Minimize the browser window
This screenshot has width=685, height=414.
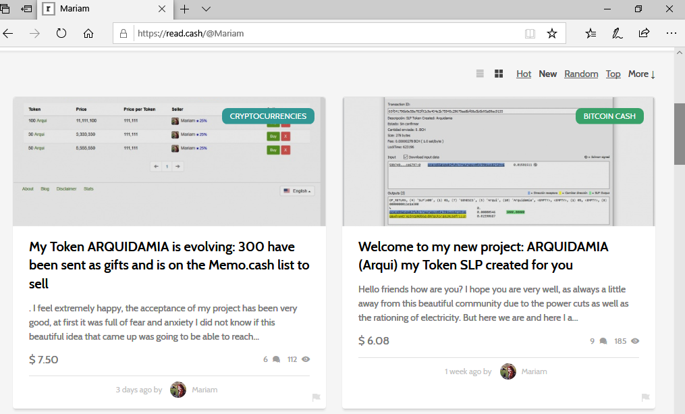(607, 9)
